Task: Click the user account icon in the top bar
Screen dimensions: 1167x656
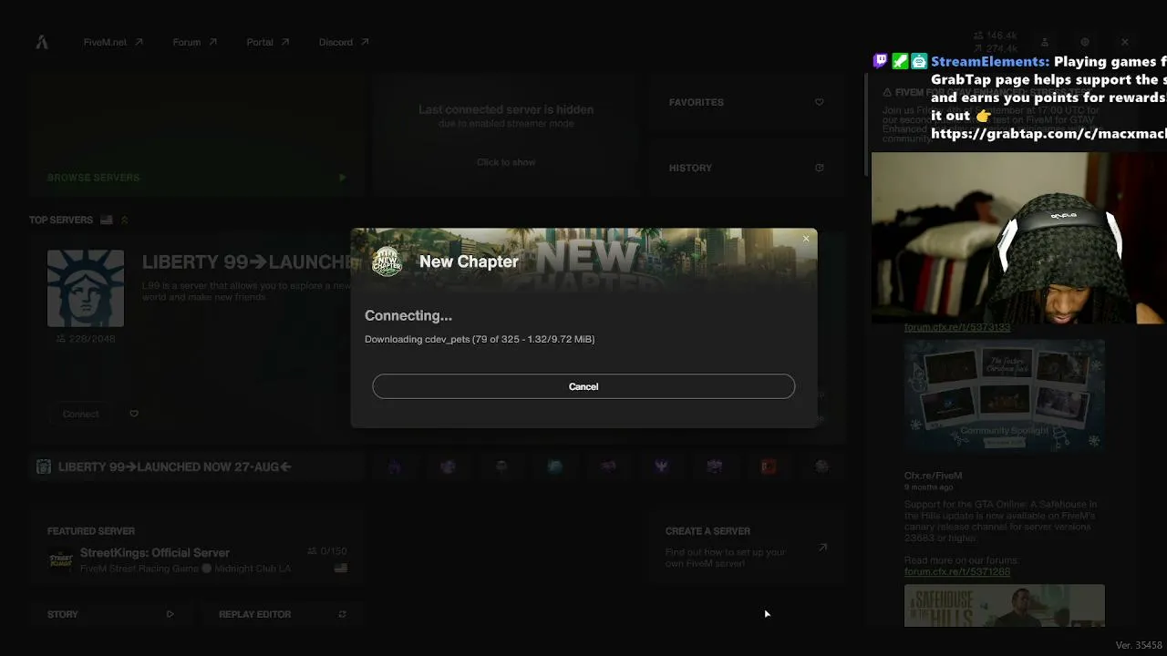Action: tap(1045, 42)
